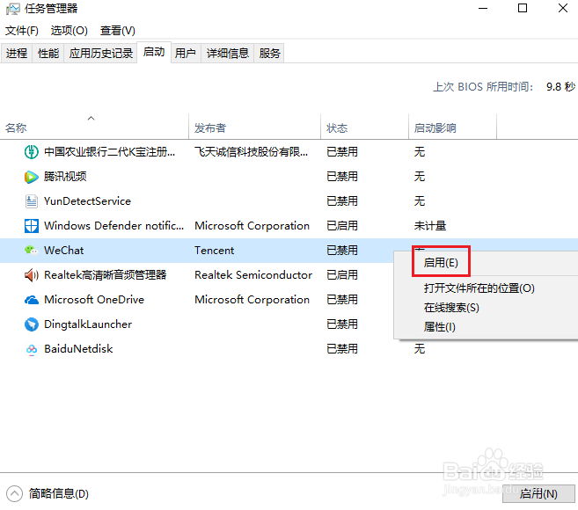Switch to the 应用历史记录 tab
The width and height of the screenshot is (578, 510).
(x=100, y=54)
